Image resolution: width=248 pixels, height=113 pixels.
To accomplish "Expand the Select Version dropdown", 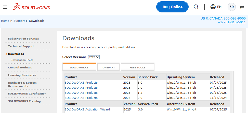I will 94,57.
